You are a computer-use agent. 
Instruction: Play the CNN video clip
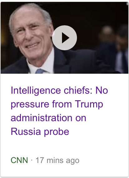pos(64,38)
